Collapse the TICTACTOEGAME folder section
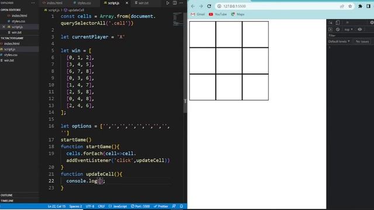This screenshot has width=374, height=210. [12, 38]
